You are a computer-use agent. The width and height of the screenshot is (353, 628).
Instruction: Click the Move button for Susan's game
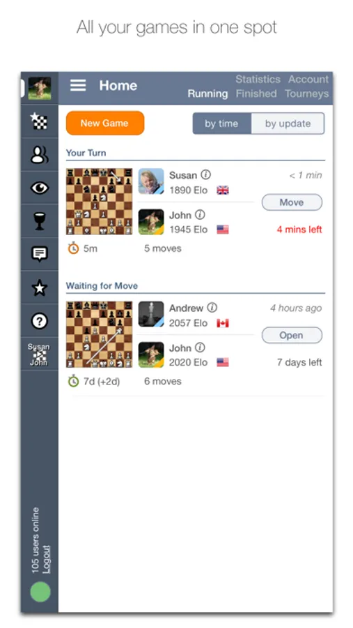[292, 202]
